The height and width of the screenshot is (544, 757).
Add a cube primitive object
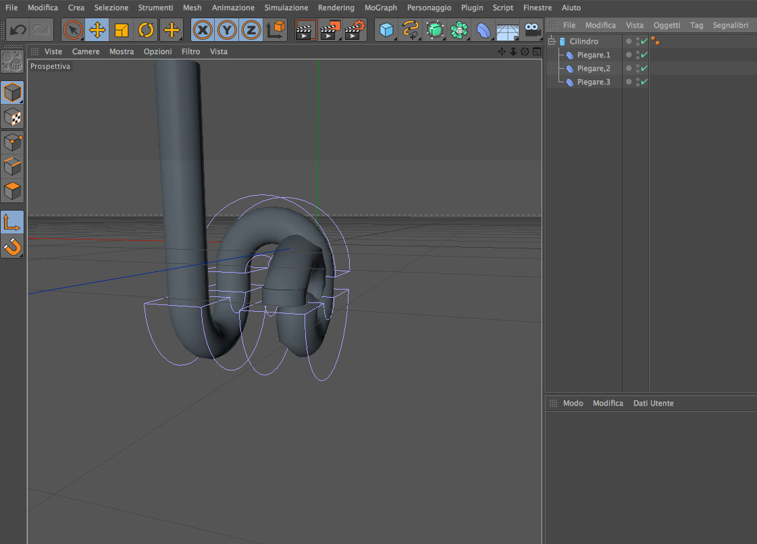click(x=386, y=30)
